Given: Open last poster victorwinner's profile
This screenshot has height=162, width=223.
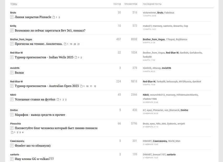Looking at the screenshot, I should pos(149,12).
